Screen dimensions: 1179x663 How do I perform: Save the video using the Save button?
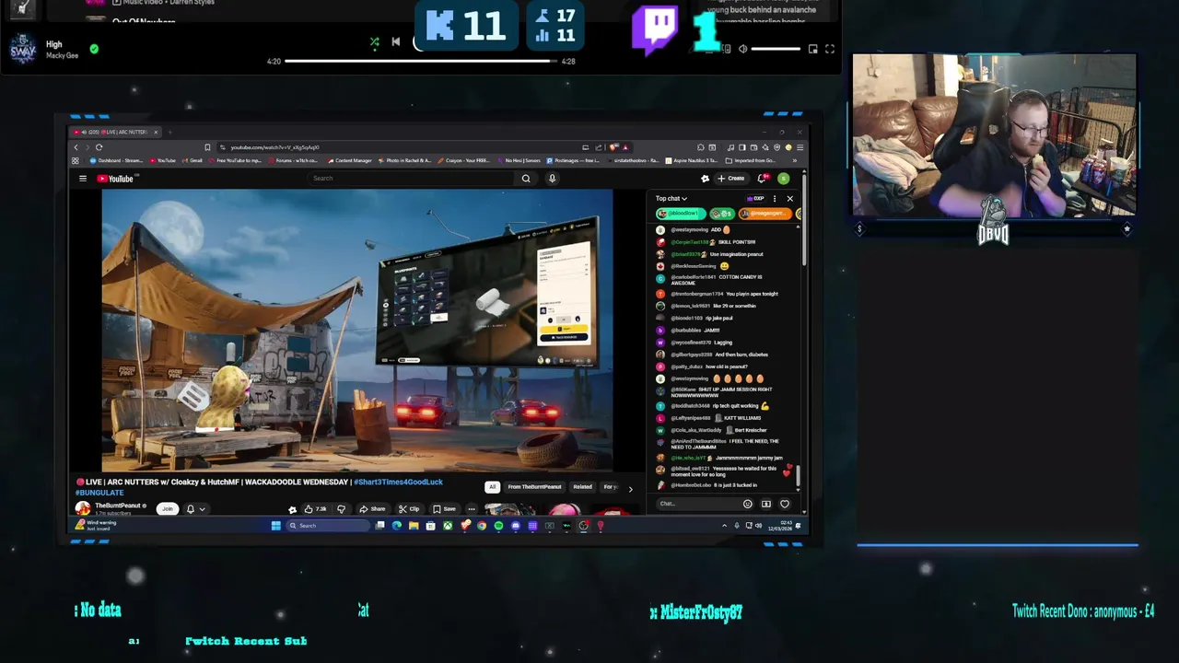(x=444, y=509)
